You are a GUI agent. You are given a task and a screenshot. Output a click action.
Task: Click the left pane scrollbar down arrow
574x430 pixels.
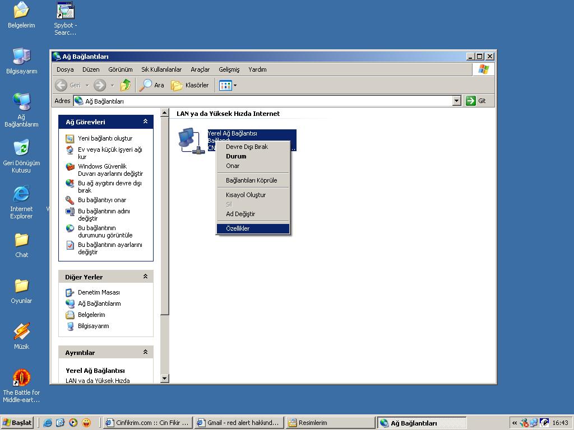[165, 379]
